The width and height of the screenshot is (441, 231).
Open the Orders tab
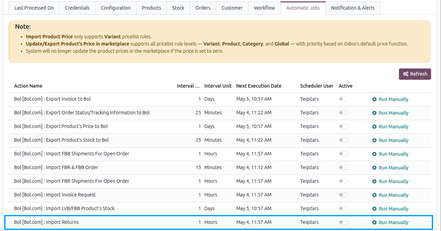click(203, 8)
